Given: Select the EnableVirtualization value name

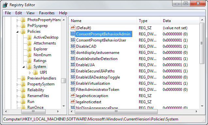Looking at the screenshot, I should pyautogui.click(x=93, y=83).
